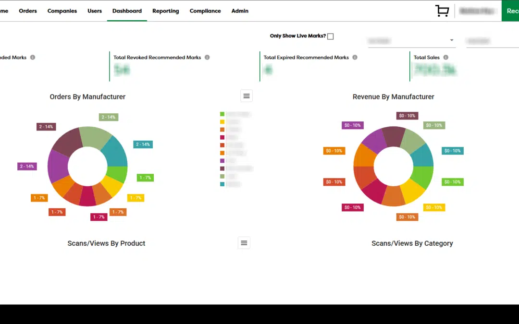The image size is (519, 324).
Task: Toggle the green legend square marker
Action: pos(222,114)
